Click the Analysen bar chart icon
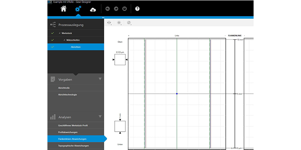The width and height of the screenshot is (301, 150). pyautogui.click(x=53, y=117)
